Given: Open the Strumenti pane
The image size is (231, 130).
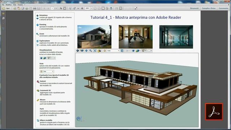Looking at the screenshot, I should coord(194,8).
